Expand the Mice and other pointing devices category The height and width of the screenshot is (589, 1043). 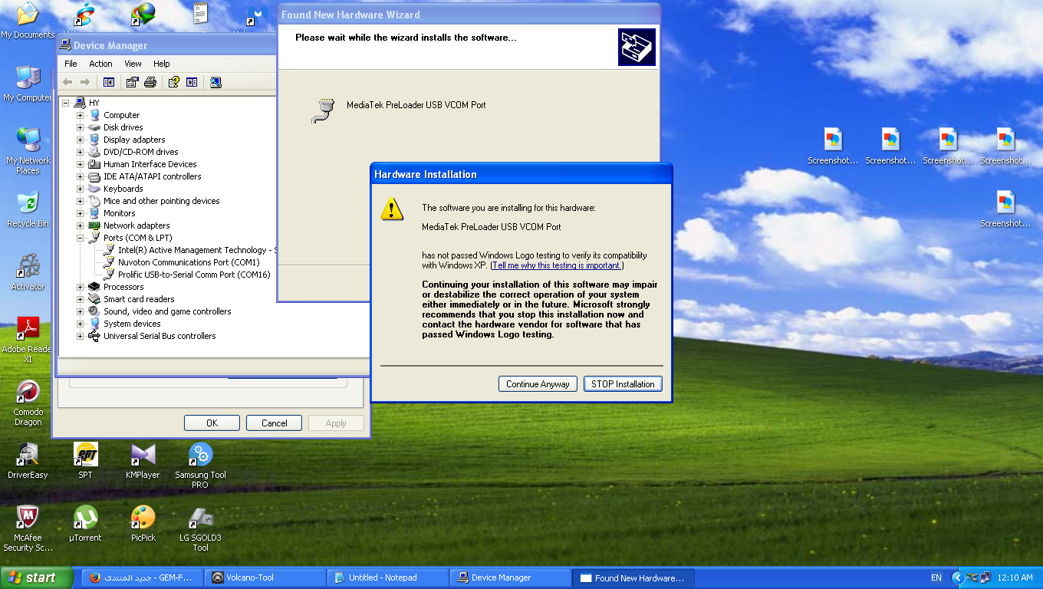coord(80,201)
